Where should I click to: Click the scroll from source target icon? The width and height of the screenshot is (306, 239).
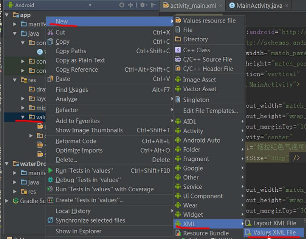click(122, 5)
